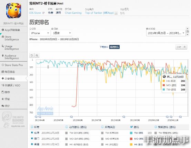Toggle the 所有 checkbox
Screen dimensions: 191x148
[x=32, y=127]
